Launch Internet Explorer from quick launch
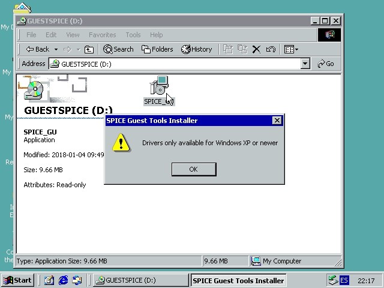The image size is (384, 288). [x=63, y=280]
